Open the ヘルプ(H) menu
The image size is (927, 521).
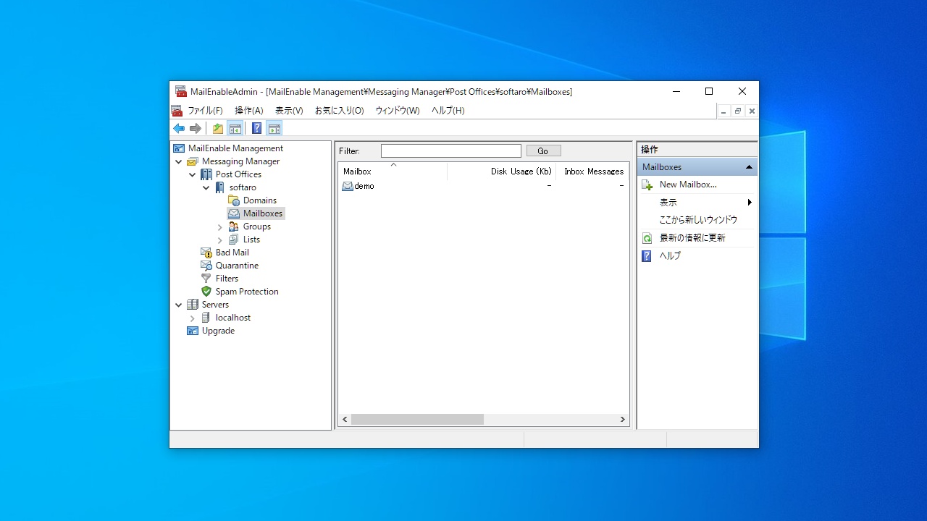[448, 111]
